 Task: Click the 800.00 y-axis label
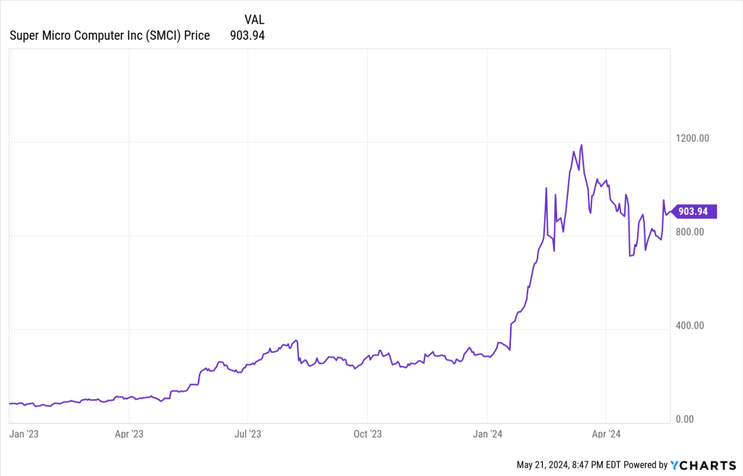point(689,232)
